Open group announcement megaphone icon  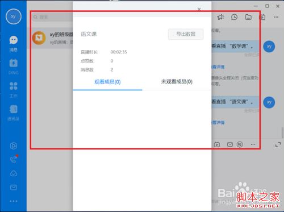tap(220, 17)
